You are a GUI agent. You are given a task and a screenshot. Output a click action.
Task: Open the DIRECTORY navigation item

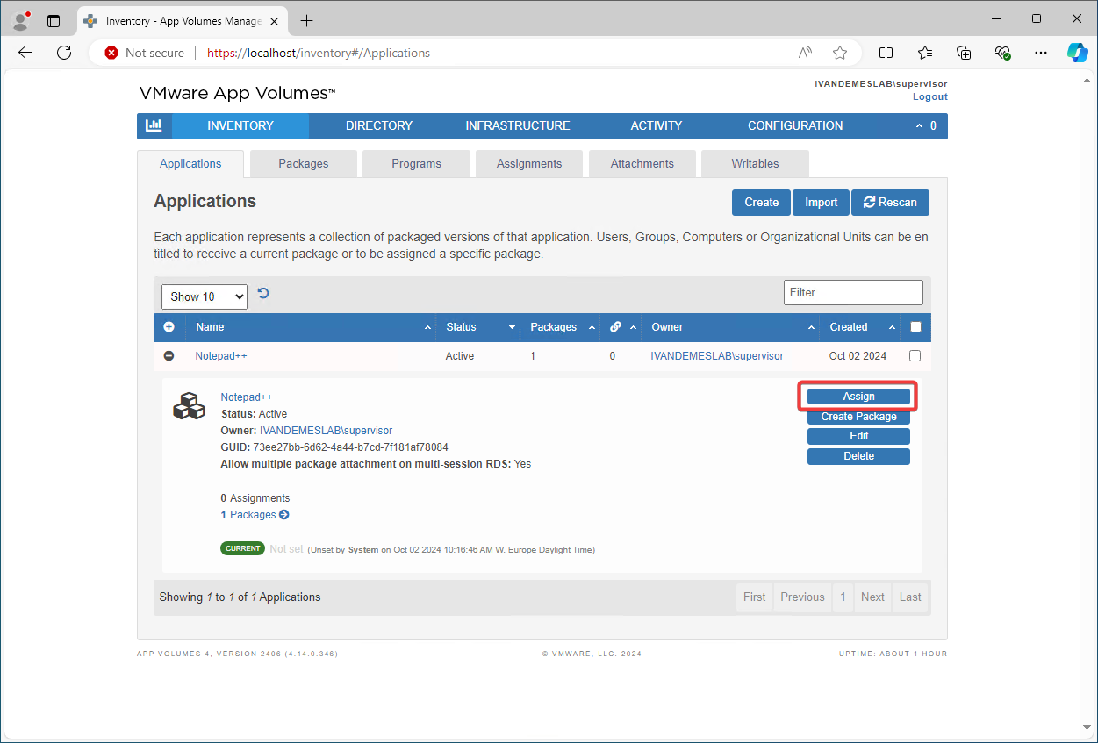379,125
